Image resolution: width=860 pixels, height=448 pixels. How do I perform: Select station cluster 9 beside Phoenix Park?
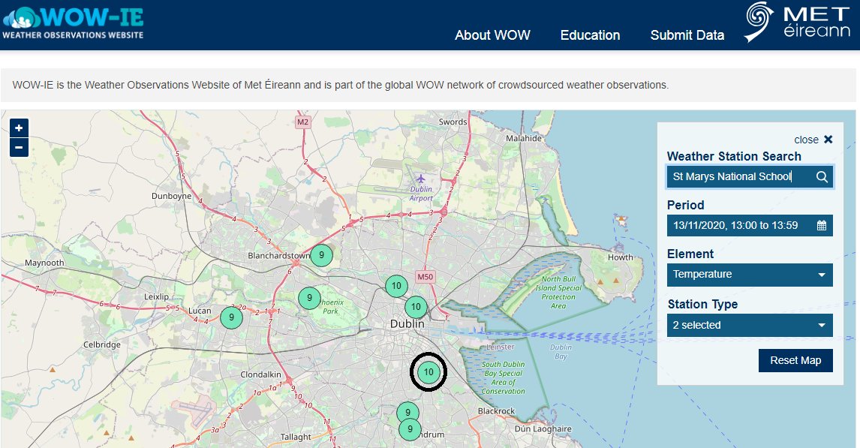[x=309, y=298]
